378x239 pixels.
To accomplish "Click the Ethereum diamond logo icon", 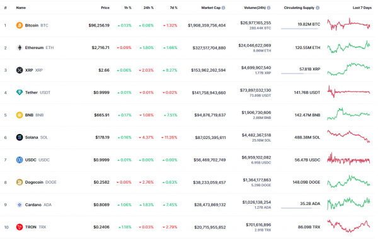I will click(x=20, y=48).
